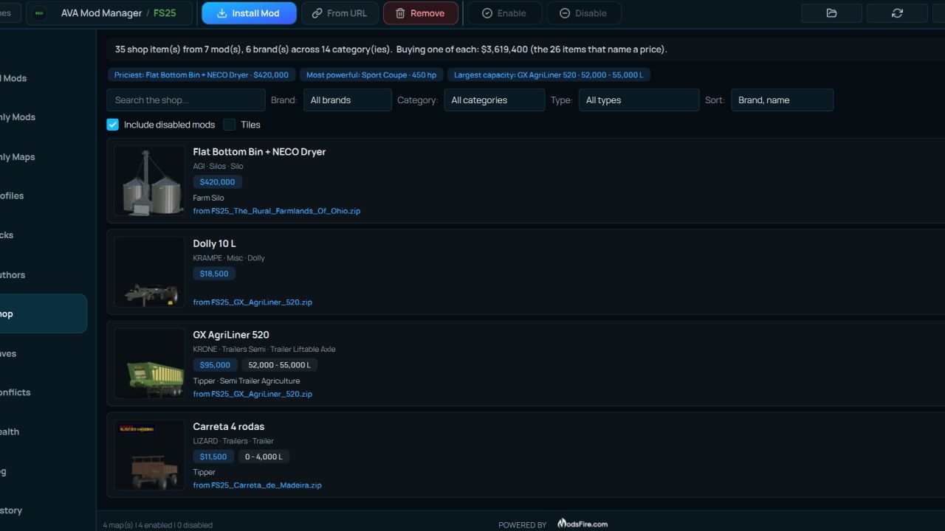The width and height of the screenshot is (945, 531).
Task: Select the Carreta 4 rodas thumbnail
Action: (x=149, y=455)
